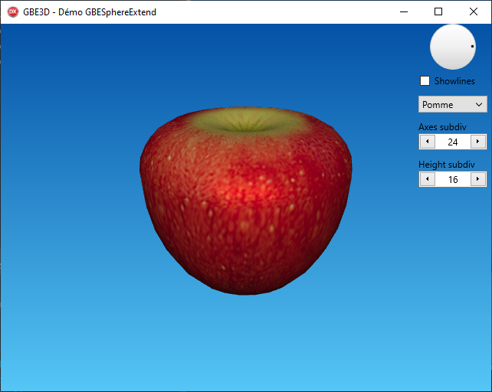492x392 pixels.
Task: Increase the Axes subdiv value
Action: [478, 142]
